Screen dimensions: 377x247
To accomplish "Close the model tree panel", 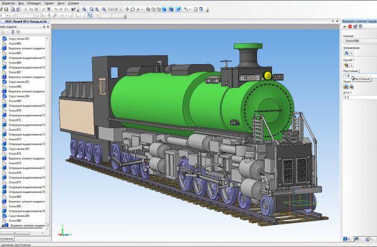I will [x=48, y=27].
